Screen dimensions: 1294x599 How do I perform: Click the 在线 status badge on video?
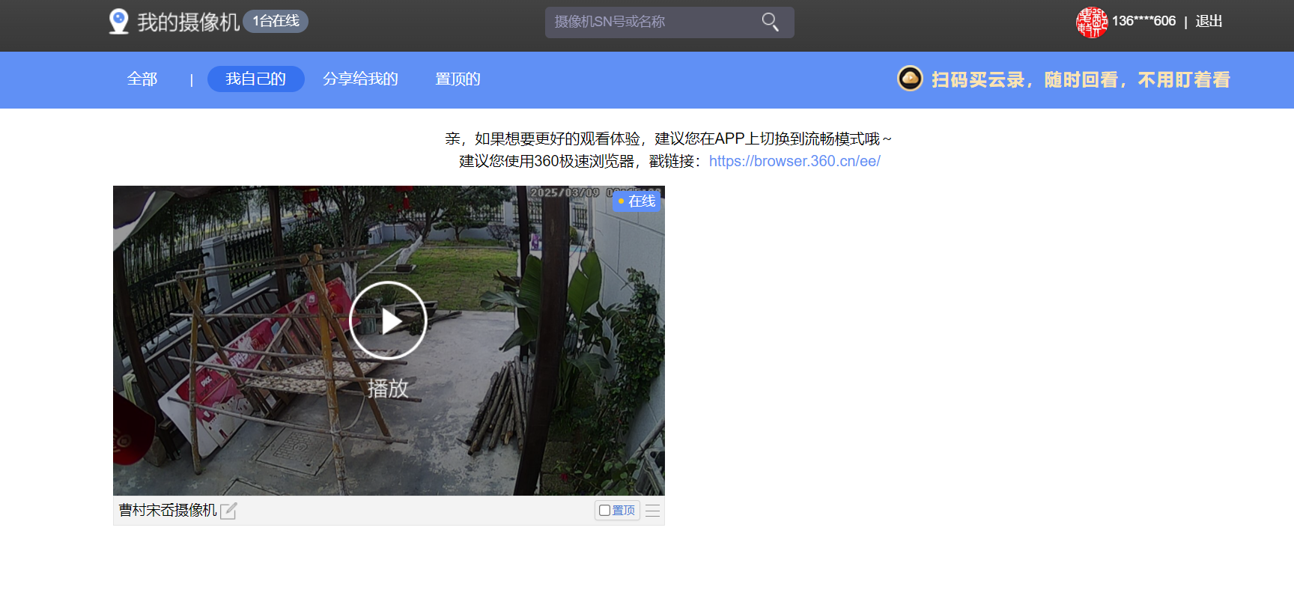coord(637,201)
